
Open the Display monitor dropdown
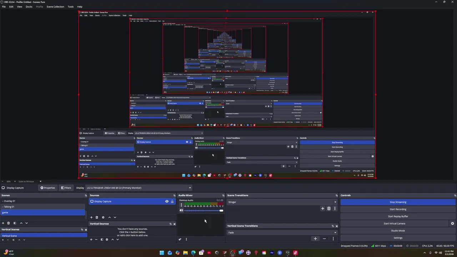pyautogui.click(x=139, y=188)
